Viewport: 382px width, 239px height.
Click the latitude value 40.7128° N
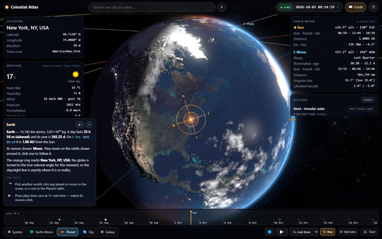72,34
